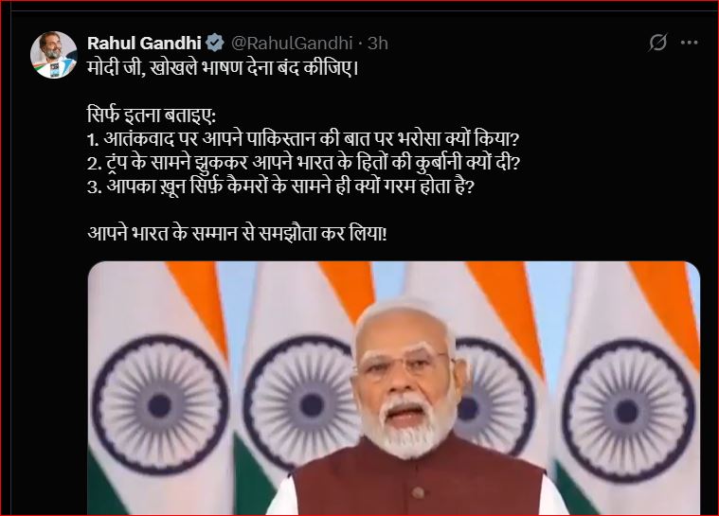
Task: Open the three-dot more options menu
Action: click(x=690, y=43)
